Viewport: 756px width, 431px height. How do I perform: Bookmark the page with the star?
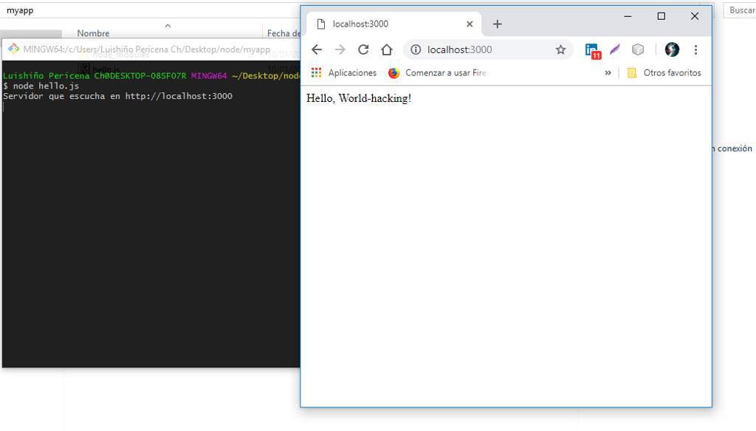click(x=560, y=49)
